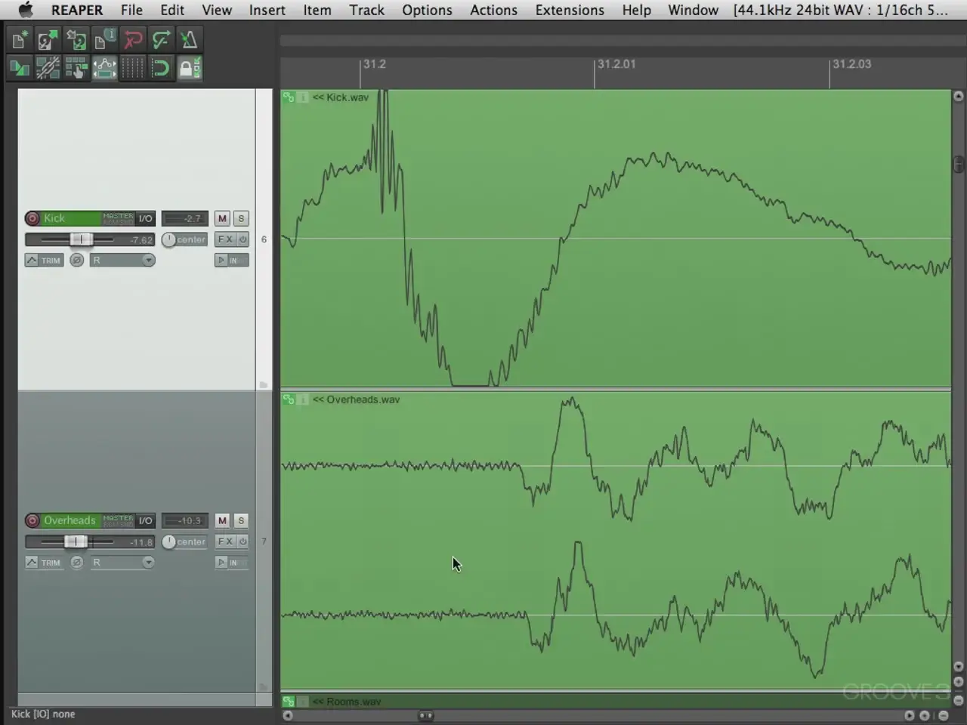Click the Overheads track volume fader

76,541
